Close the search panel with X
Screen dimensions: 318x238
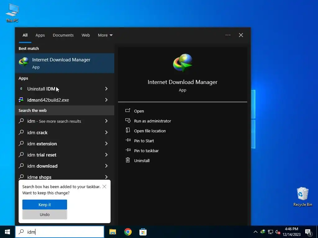point(241,35)
